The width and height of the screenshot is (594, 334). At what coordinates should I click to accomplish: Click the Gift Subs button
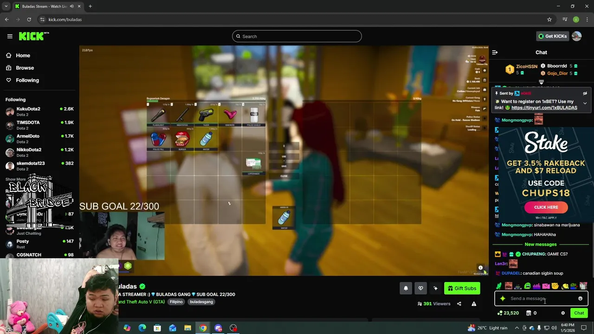(x=462, y=289)
